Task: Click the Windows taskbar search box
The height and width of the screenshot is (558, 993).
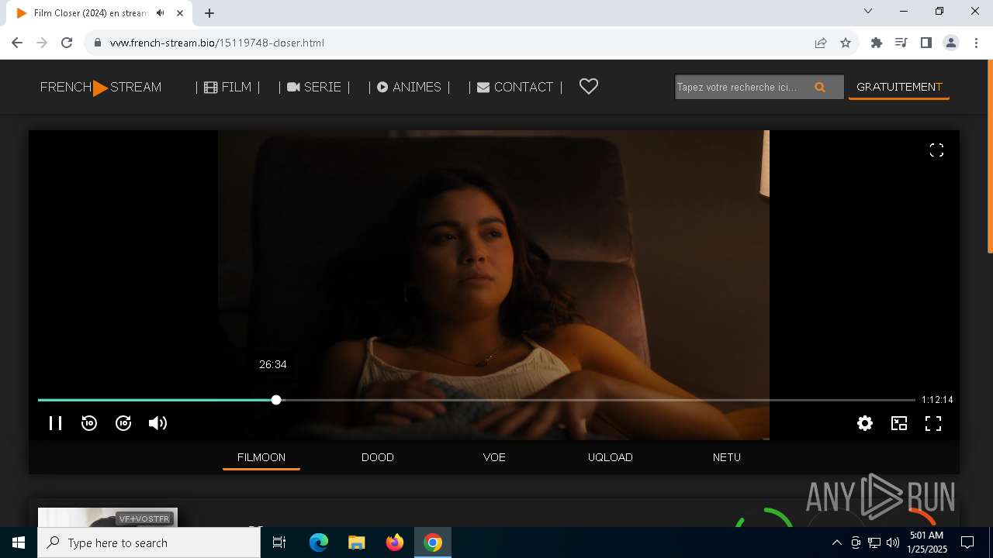Action: click(x=149, y=542)
